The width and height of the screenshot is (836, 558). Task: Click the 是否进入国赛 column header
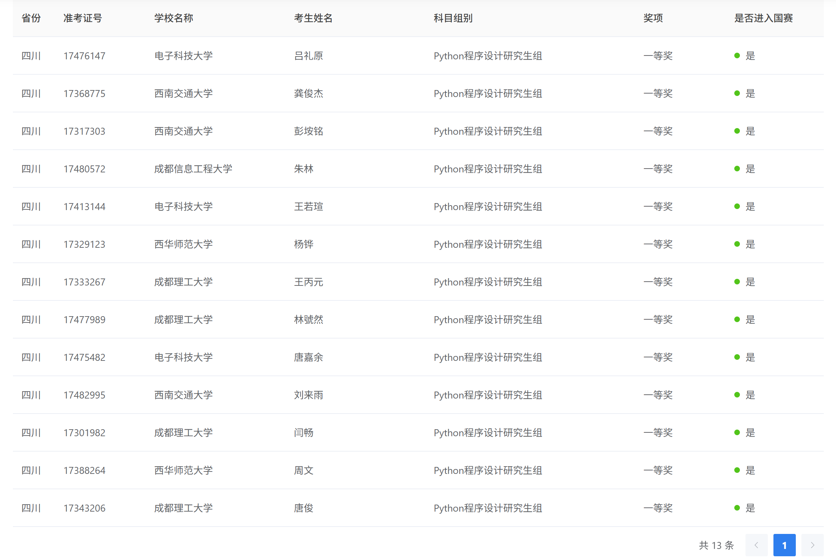763,18
